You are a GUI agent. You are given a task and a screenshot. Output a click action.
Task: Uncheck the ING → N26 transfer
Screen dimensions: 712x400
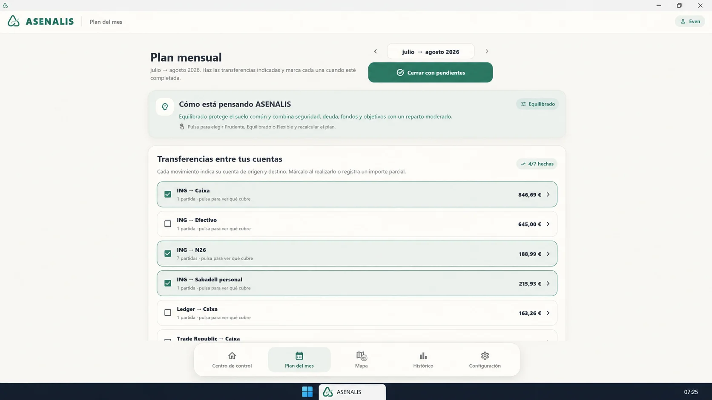pyautogui.click(x=168, y=253)
